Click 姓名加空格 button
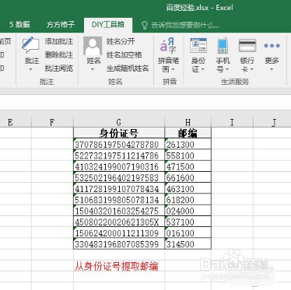This screenshot has width=291, height=290. click(x=124, y=54)
